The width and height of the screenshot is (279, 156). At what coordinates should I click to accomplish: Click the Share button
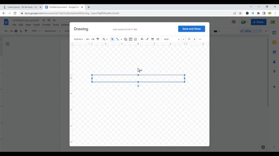(x=259, y=22)
